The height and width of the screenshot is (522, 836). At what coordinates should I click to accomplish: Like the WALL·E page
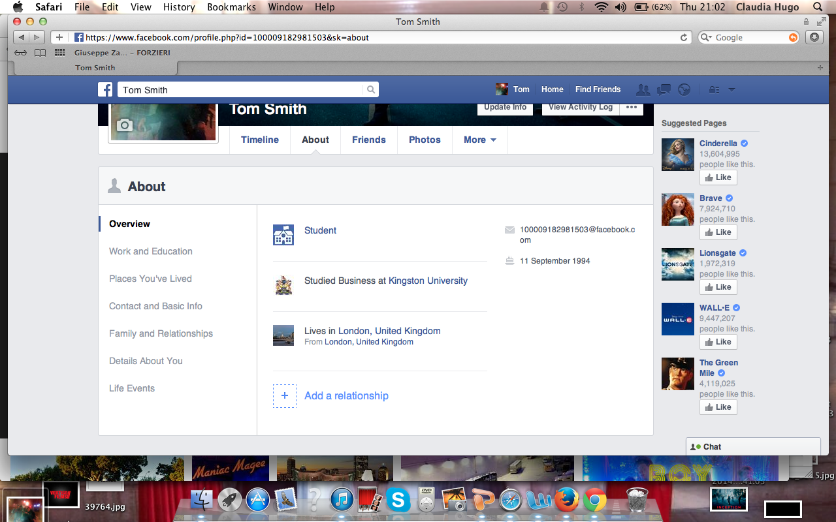[718, 342]
